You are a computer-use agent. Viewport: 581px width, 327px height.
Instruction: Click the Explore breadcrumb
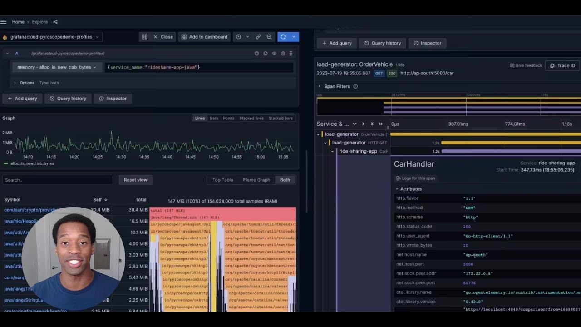(x=40, y=22)
